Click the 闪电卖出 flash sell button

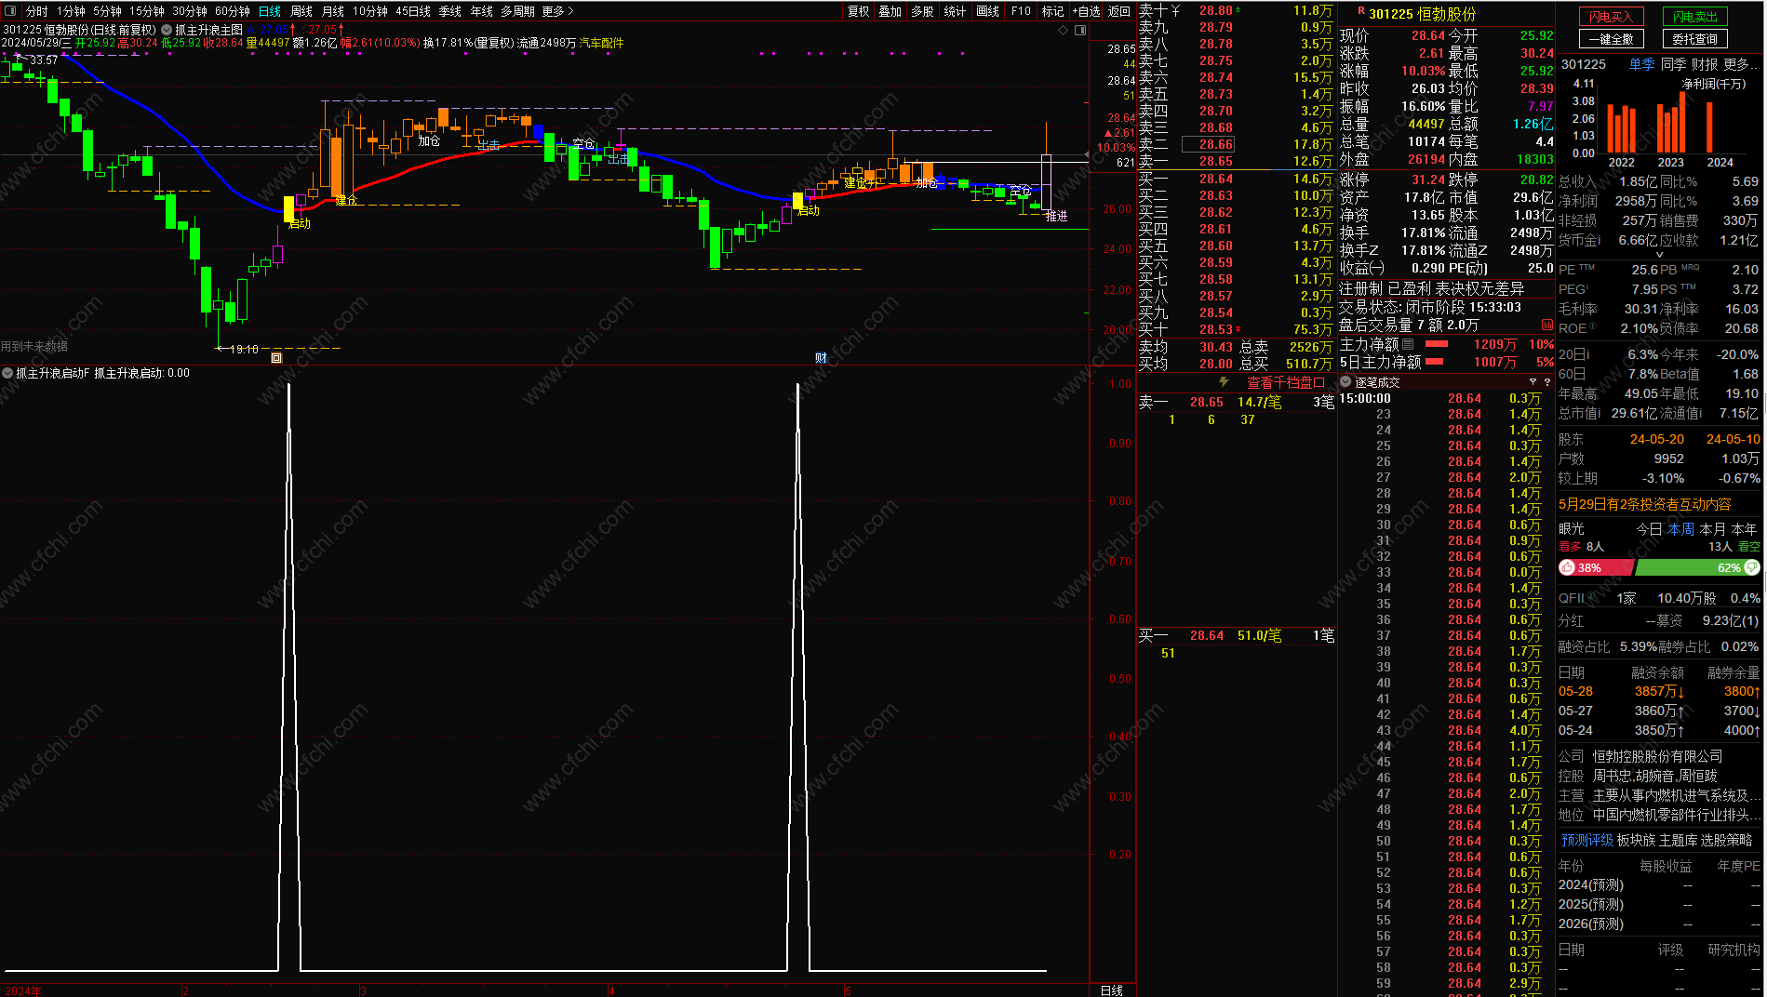tap(1695, 16)
